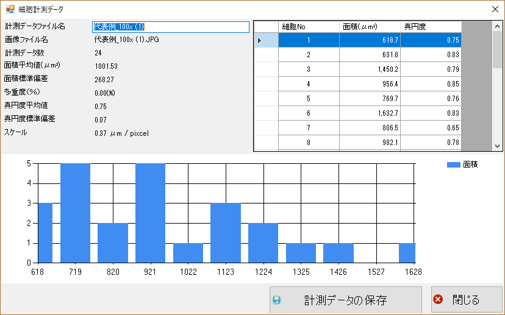Click the app icon in title bar
This screenshot has width=505, height=315.
[10, 9]
